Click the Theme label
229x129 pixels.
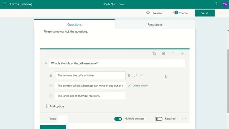(x=183, y=13)
